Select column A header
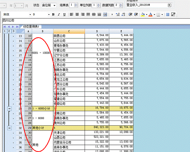This screenshot has width=190, height=152. (28, 31)
